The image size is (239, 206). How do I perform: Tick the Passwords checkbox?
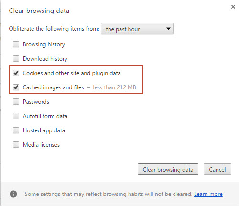[x=16, y=102]
